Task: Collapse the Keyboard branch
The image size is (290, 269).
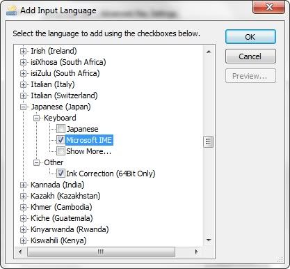Action: (36, 118)
